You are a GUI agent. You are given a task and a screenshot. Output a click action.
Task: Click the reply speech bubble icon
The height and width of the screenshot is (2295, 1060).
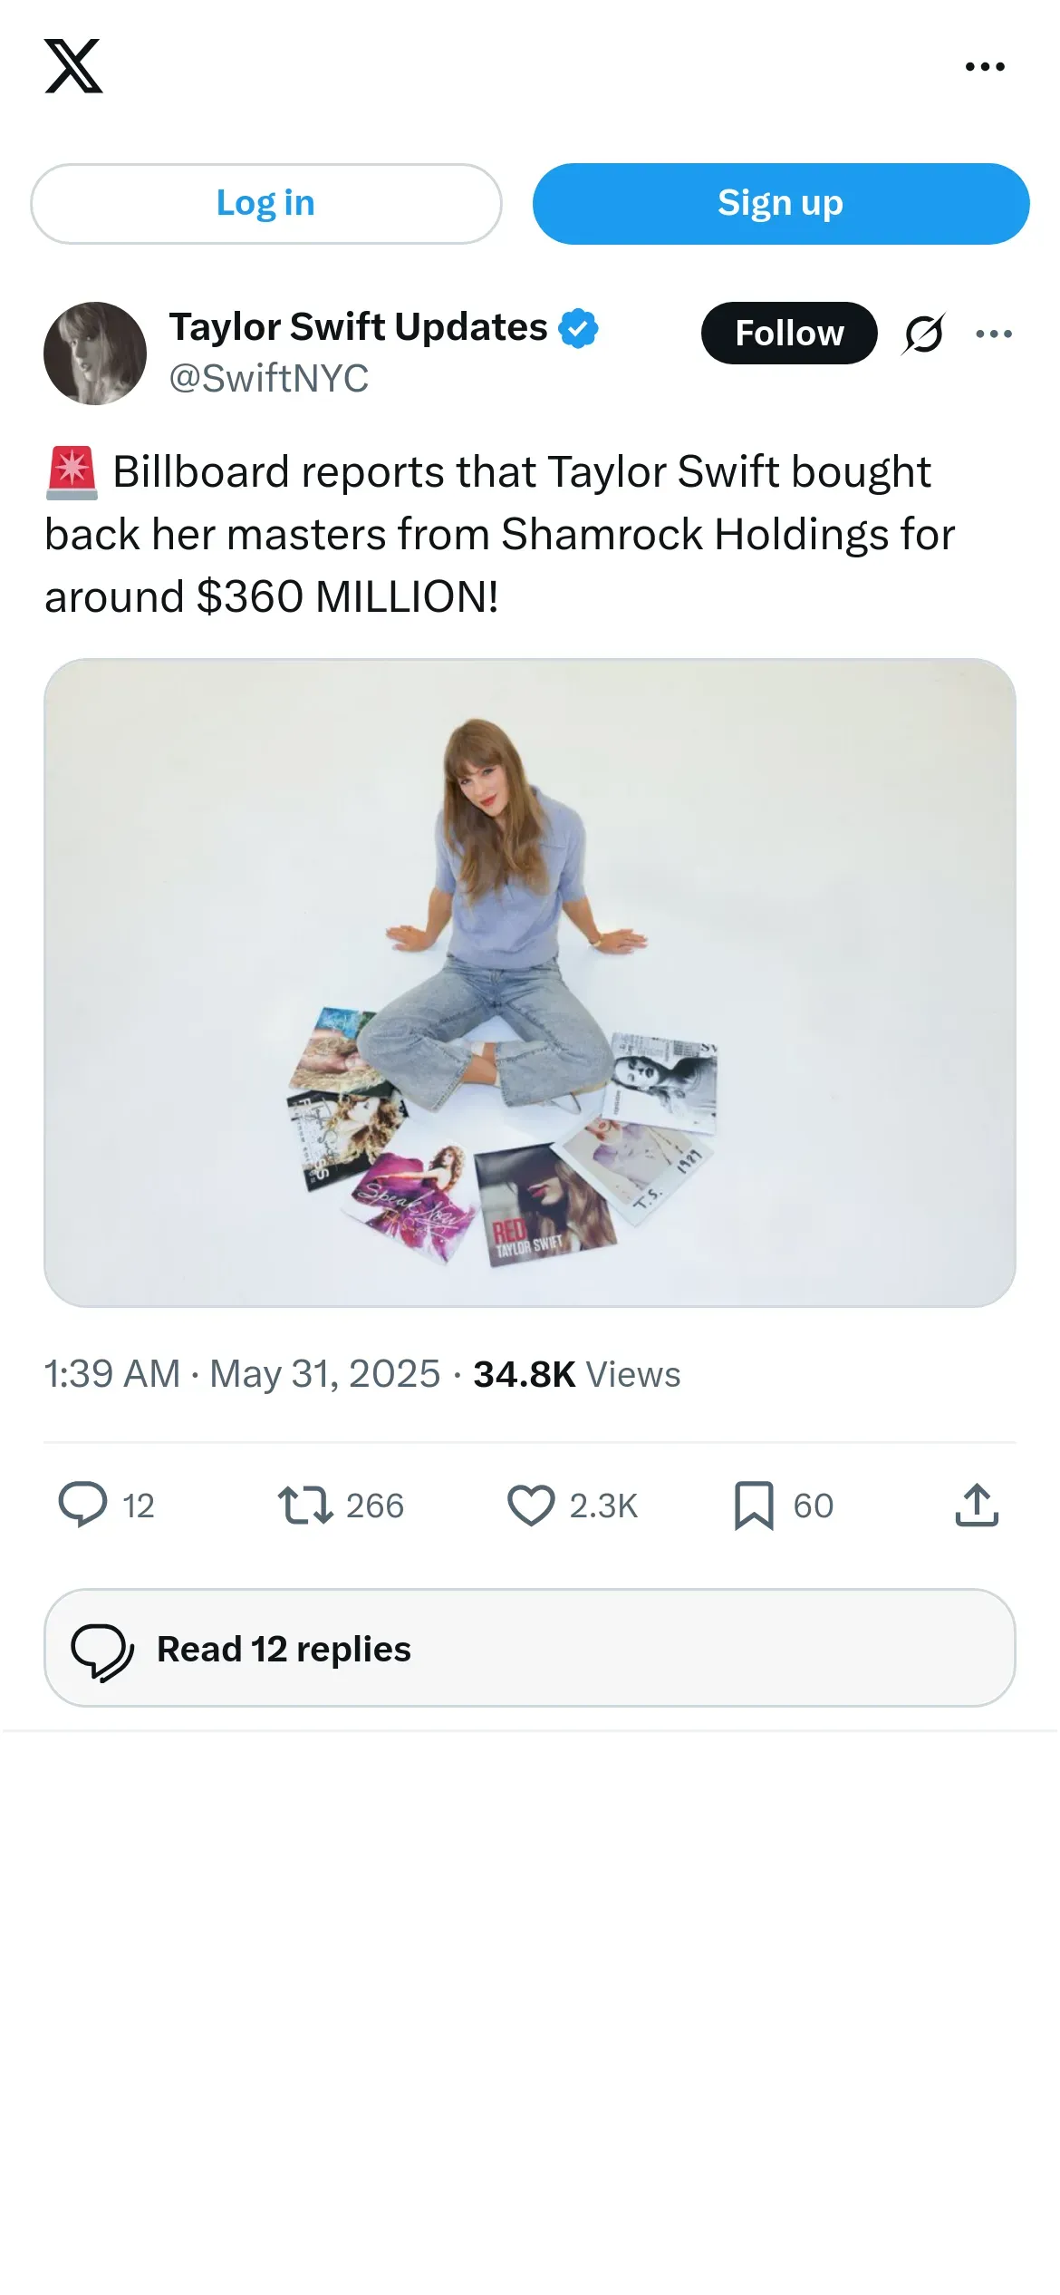[82, 1505]
